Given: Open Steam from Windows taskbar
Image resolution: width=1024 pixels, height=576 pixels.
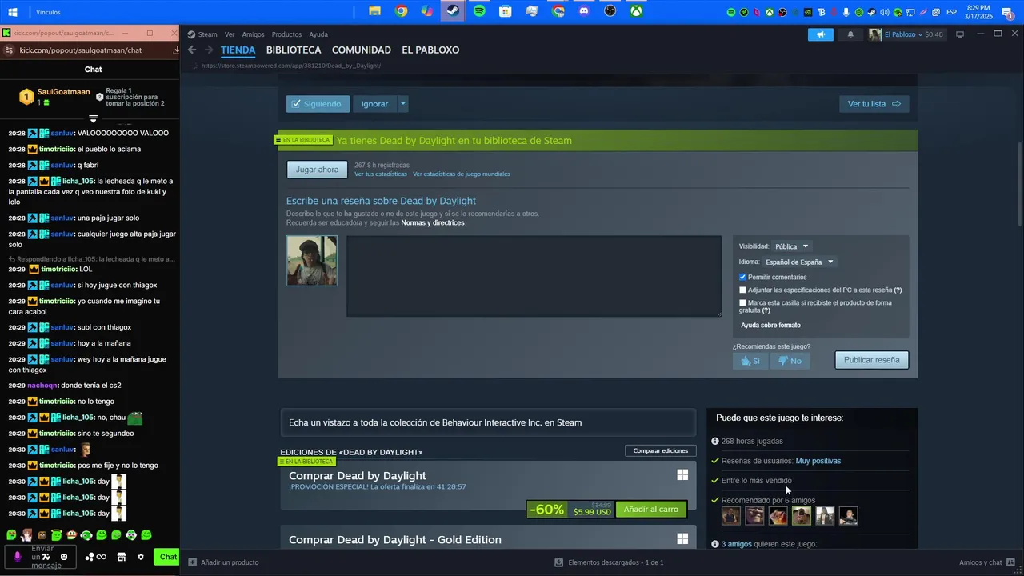Looking at the screenshot, I should click(x=452, y=11).
